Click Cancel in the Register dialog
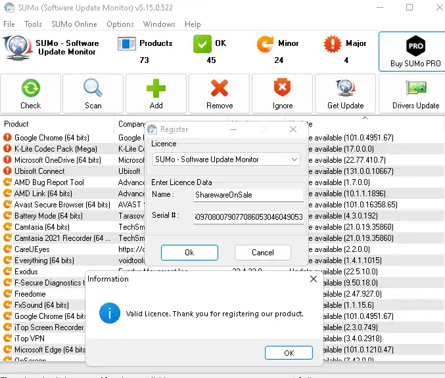 [x=263, y=253]
